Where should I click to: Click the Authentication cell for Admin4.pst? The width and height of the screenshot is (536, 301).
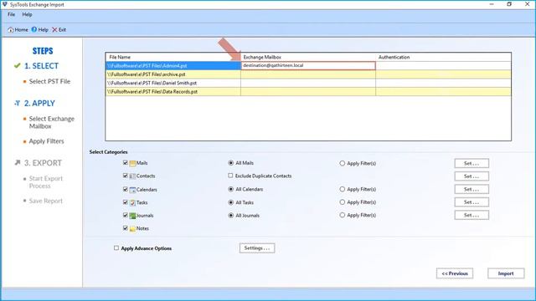(x=443, y=65)
